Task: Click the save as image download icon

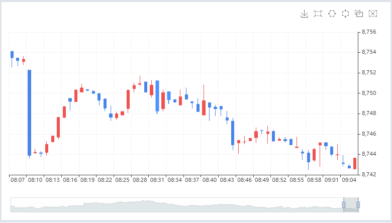Action: point(304,14)
